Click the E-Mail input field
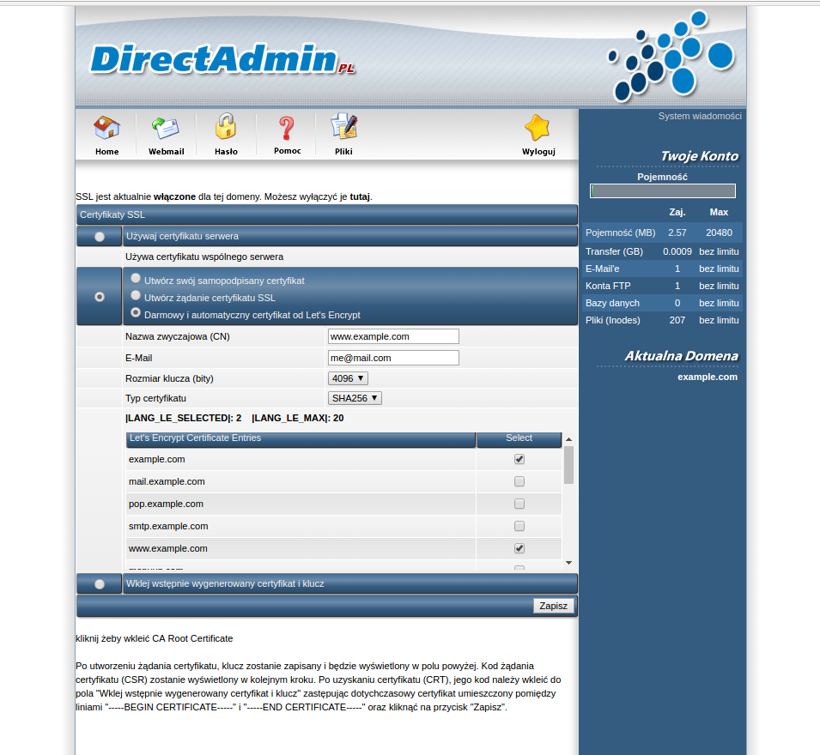Viewport: 820px width, 755px height. [x=393, y=358]
